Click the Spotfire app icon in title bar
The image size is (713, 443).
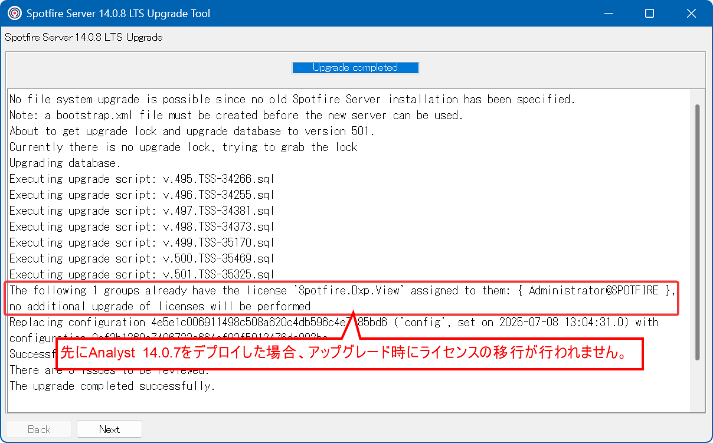tap(15, 13)
